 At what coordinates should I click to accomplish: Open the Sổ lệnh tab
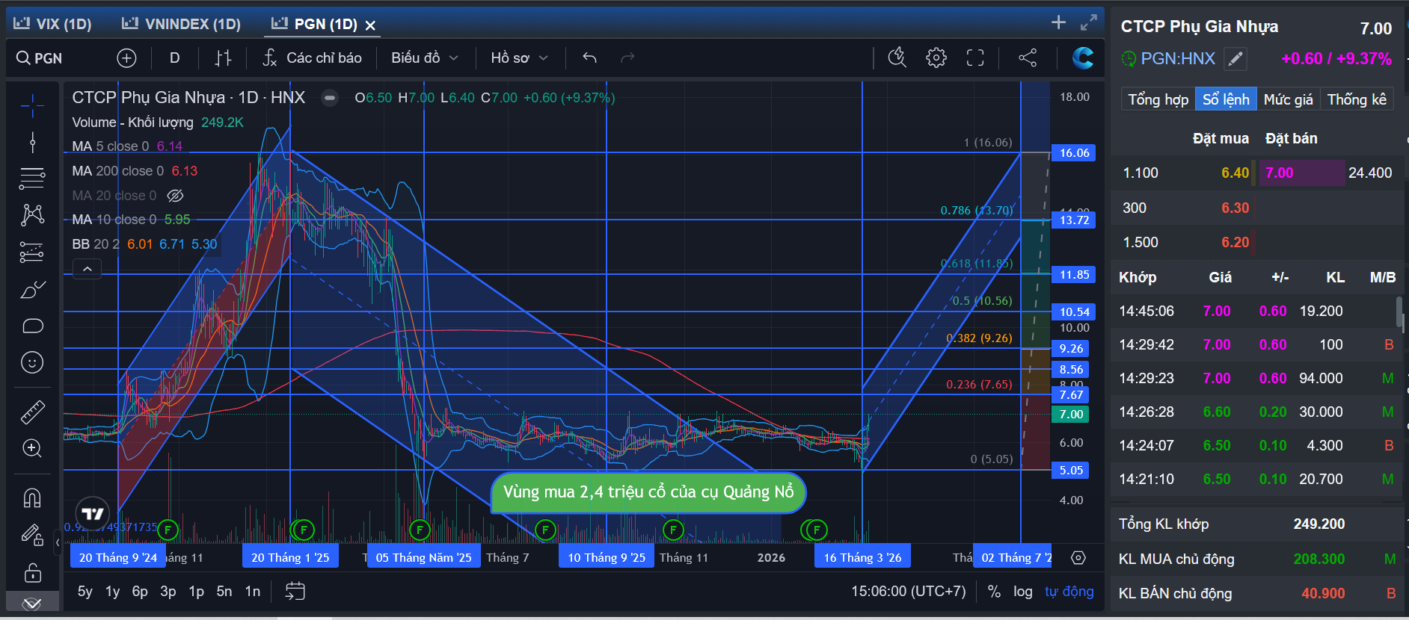point(1226,99)
